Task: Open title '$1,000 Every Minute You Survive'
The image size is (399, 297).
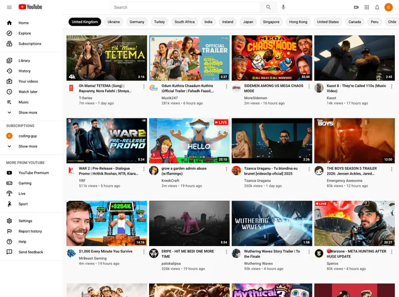Action: click(106, 251)
